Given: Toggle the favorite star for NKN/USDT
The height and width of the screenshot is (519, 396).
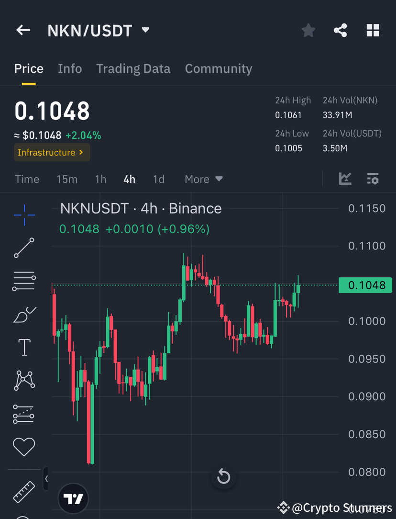Looking at the screenshot, I should 308,30.
